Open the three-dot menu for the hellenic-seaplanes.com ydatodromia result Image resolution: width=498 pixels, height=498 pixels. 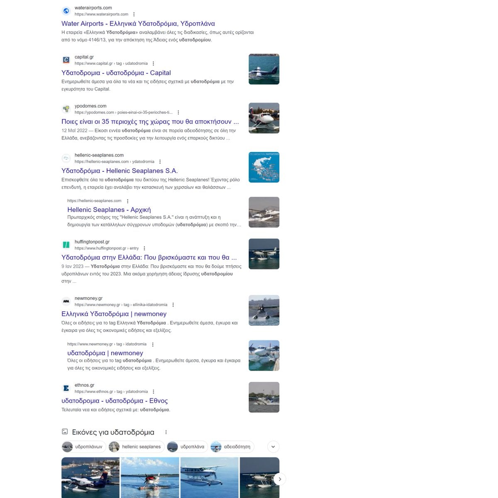(160, 162)
